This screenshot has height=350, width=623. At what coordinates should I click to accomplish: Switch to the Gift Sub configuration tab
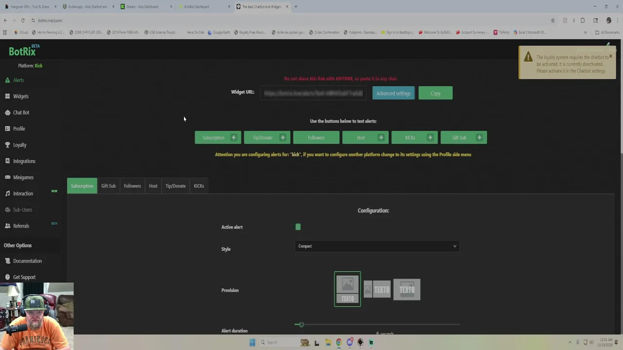coord(109,186)
